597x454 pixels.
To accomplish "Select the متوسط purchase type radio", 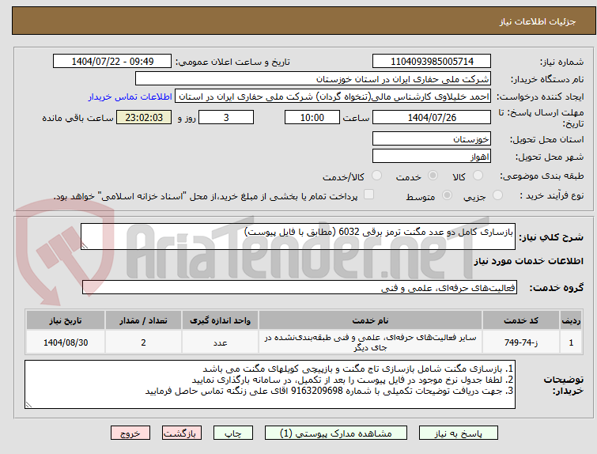I will point(447,195).
